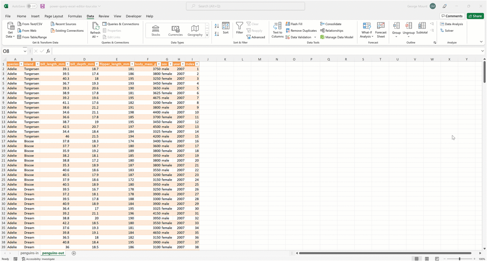Click the Sort A to Z icon

pos(217,26)
